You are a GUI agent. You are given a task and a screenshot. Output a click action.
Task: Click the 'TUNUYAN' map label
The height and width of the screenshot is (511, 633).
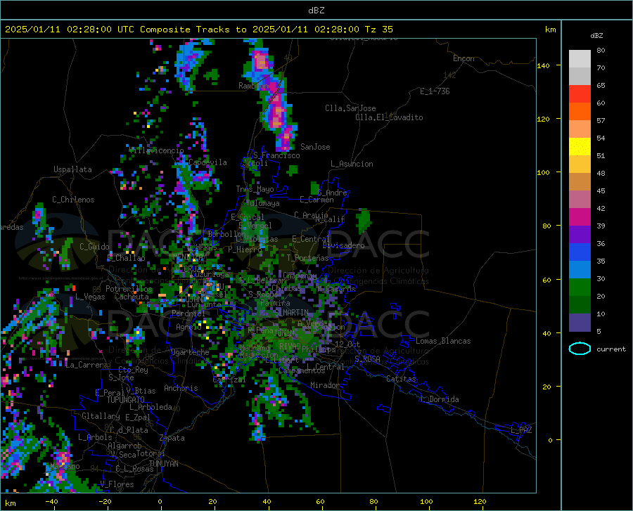click(x=163, y=463)
